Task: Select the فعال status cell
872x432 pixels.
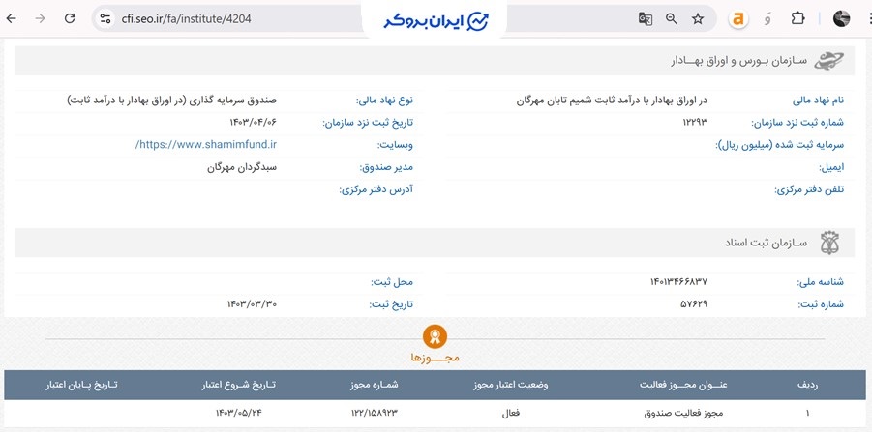Action: pyautogui.click(x=510, y=413)
